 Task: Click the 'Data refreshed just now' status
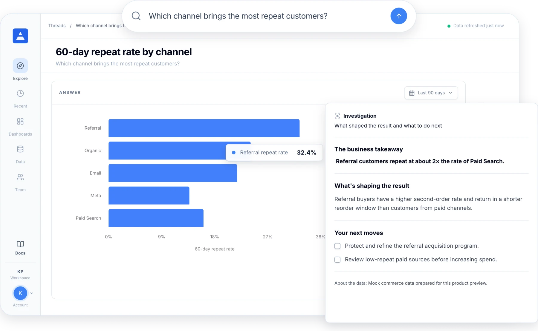[478, 26]
